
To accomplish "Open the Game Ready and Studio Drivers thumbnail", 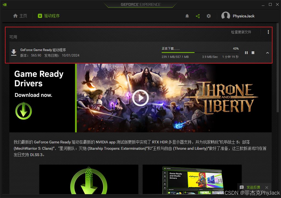I will tap(192, 179).
